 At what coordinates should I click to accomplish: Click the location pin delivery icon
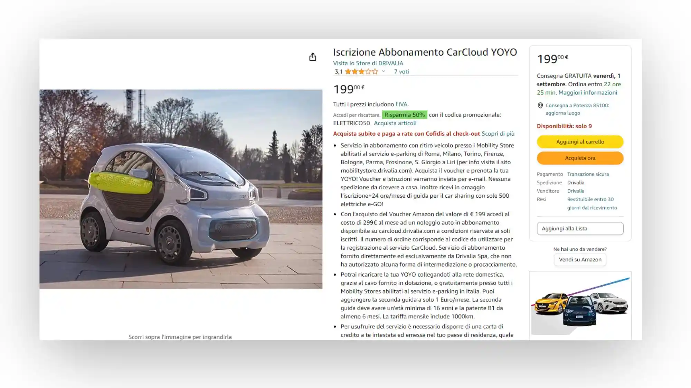pyautogui.click(x=540, y=106)
